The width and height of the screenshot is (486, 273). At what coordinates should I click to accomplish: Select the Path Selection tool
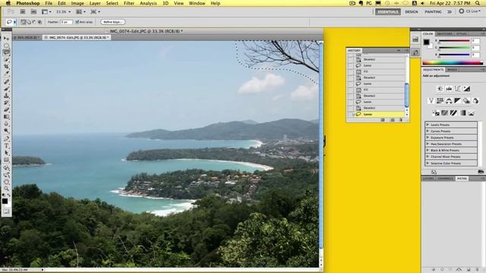pyautogui.click(x=6, y=152)
